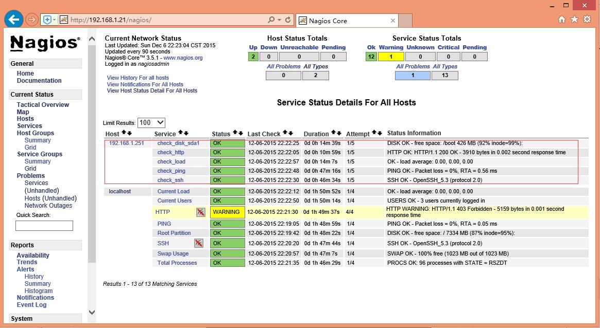Screen dimensions: 600x328
Task: Sort Duration column ascending arrow
Action: coord(334,133)
